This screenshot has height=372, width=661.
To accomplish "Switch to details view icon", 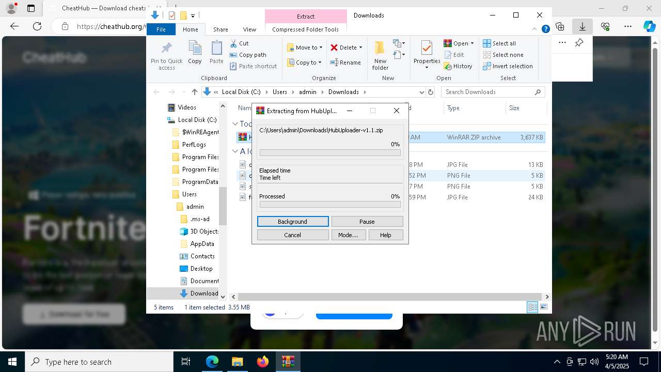I will [x=532, y=307].
